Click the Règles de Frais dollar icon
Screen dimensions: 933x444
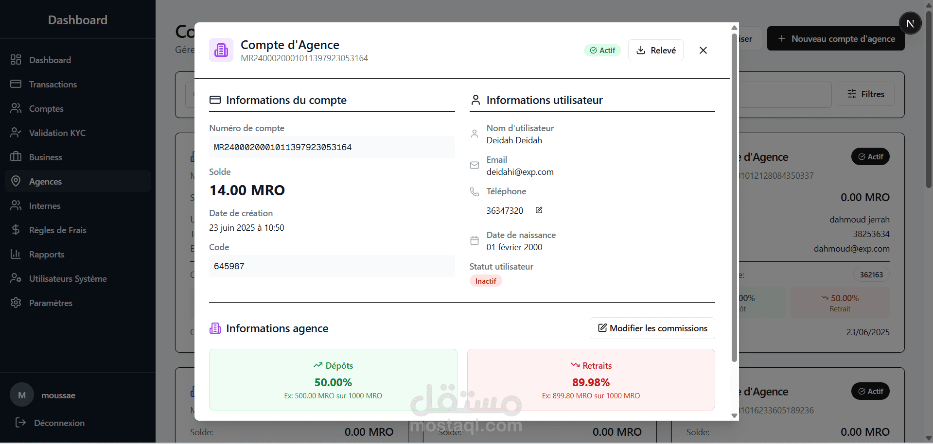click(16, 229)
